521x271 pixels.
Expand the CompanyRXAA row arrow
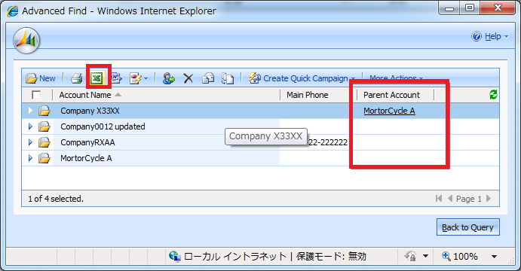(x=30, y=142)
